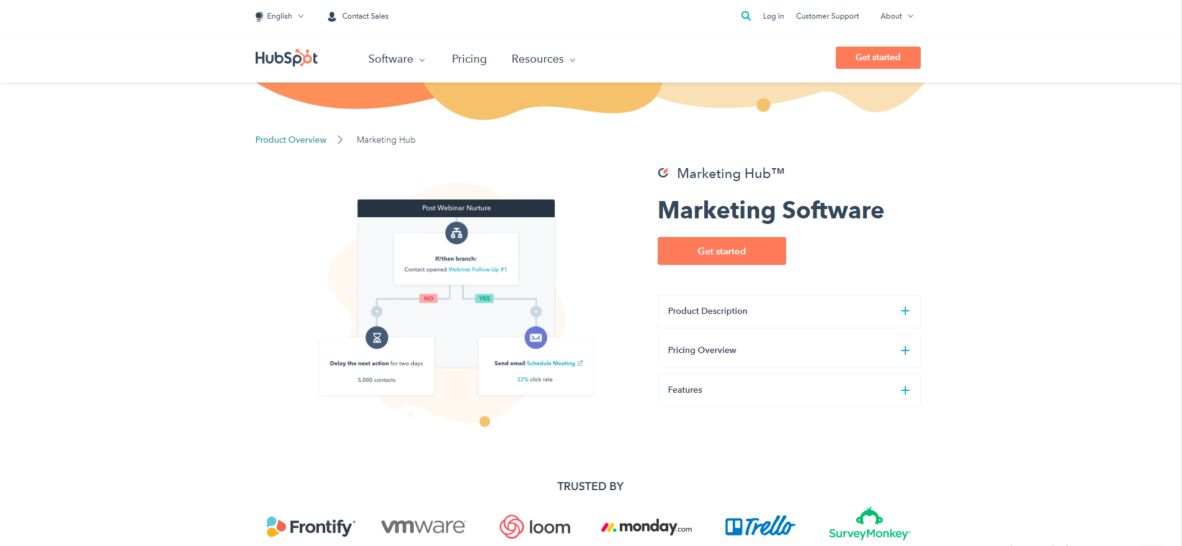Click the Trello logo

coord(760,526)
